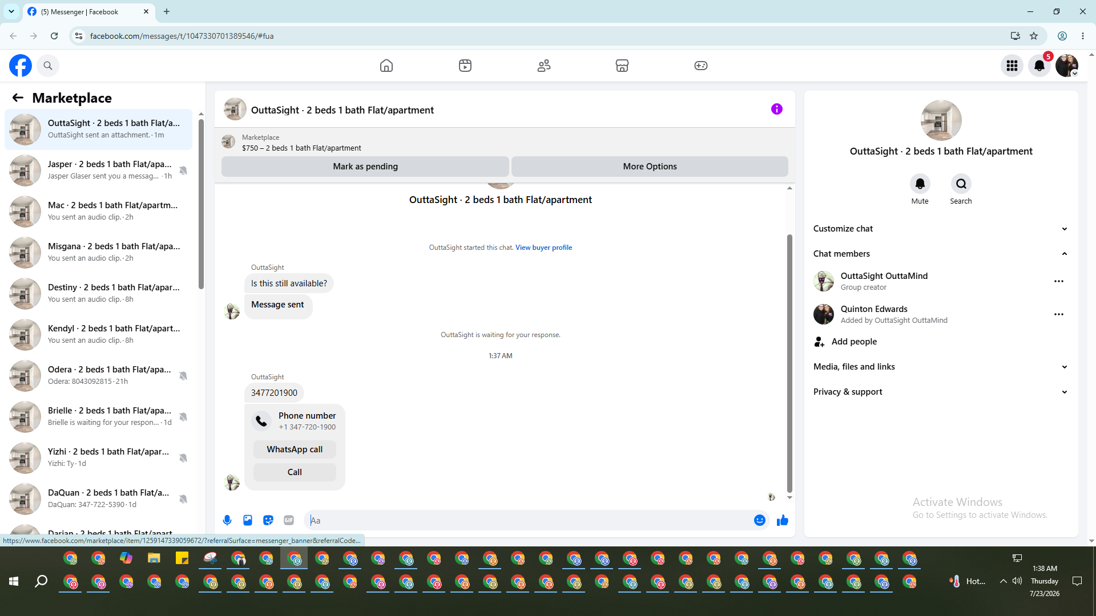Collapse Chat members section

point(941,254)
